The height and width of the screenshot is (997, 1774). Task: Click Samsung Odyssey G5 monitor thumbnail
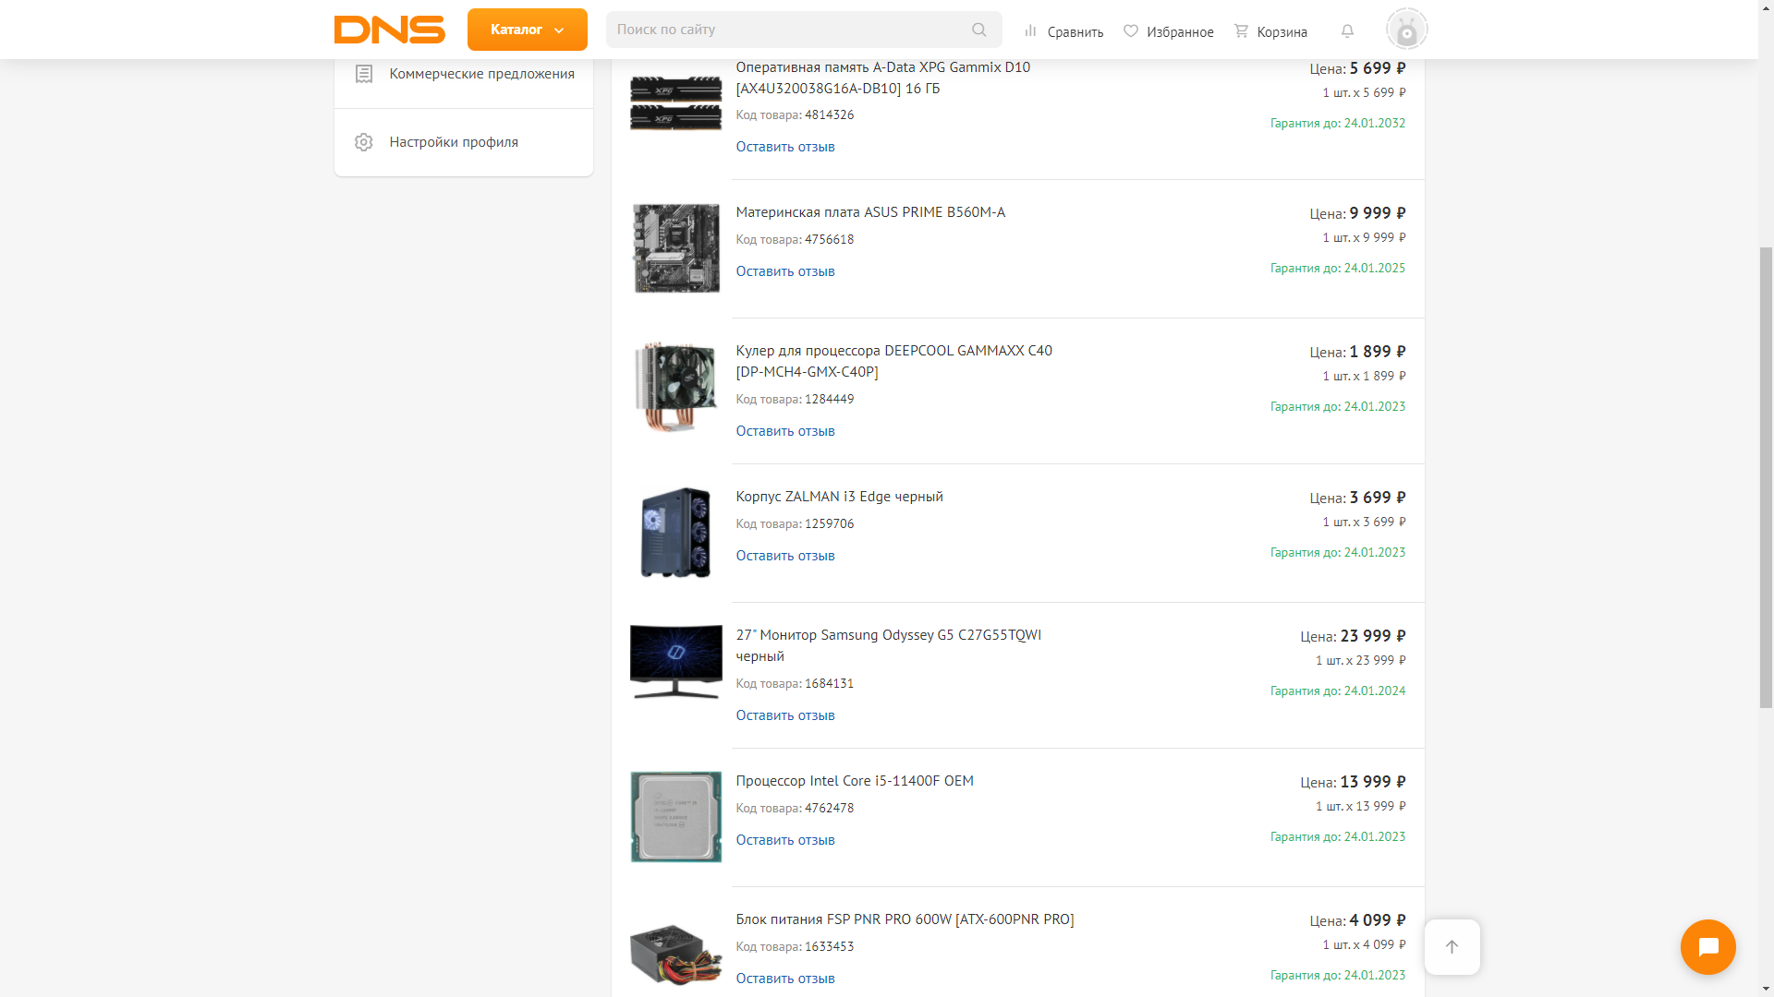pyautogui.click(x=675, y=662)
